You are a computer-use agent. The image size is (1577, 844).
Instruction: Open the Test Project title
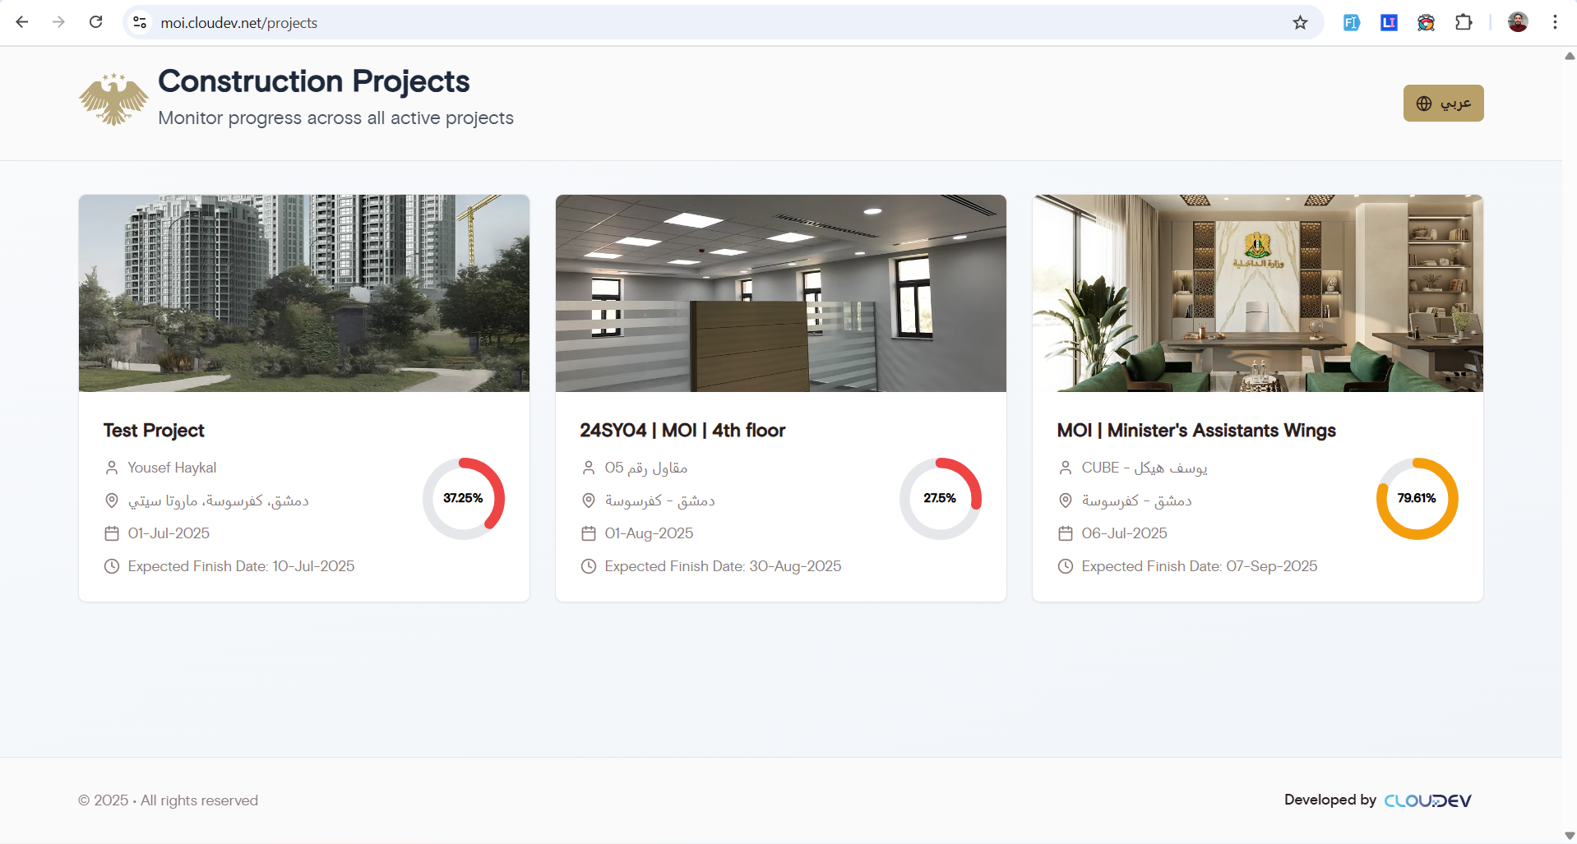pyautogui.click(x=154, y=431)
